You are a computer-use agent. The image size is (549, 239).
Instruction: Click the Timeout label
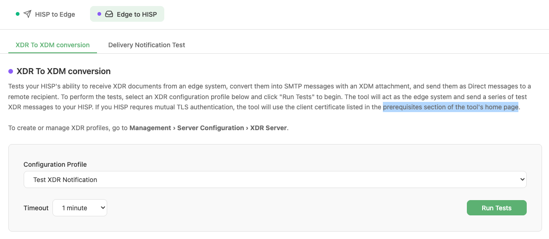36,208
